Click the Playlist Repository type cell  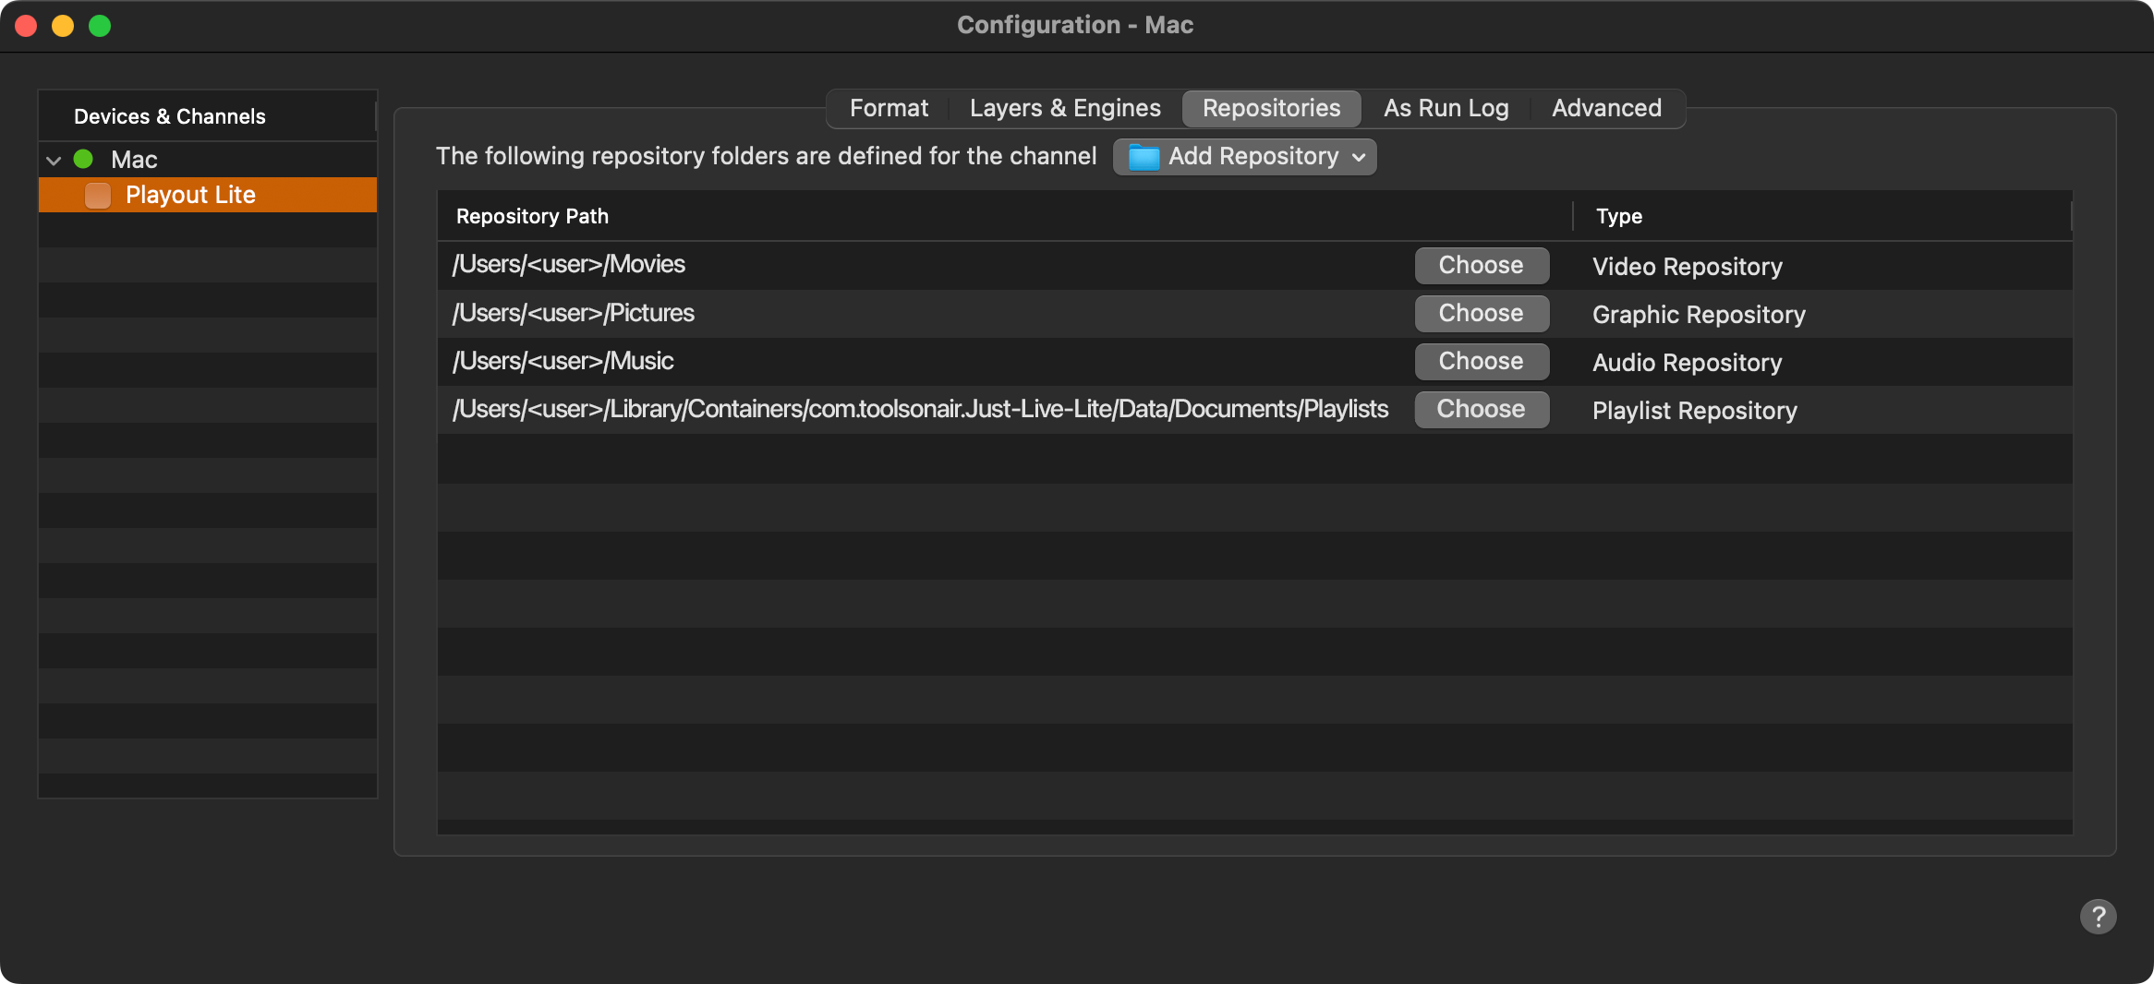(x=1694, y=411)
